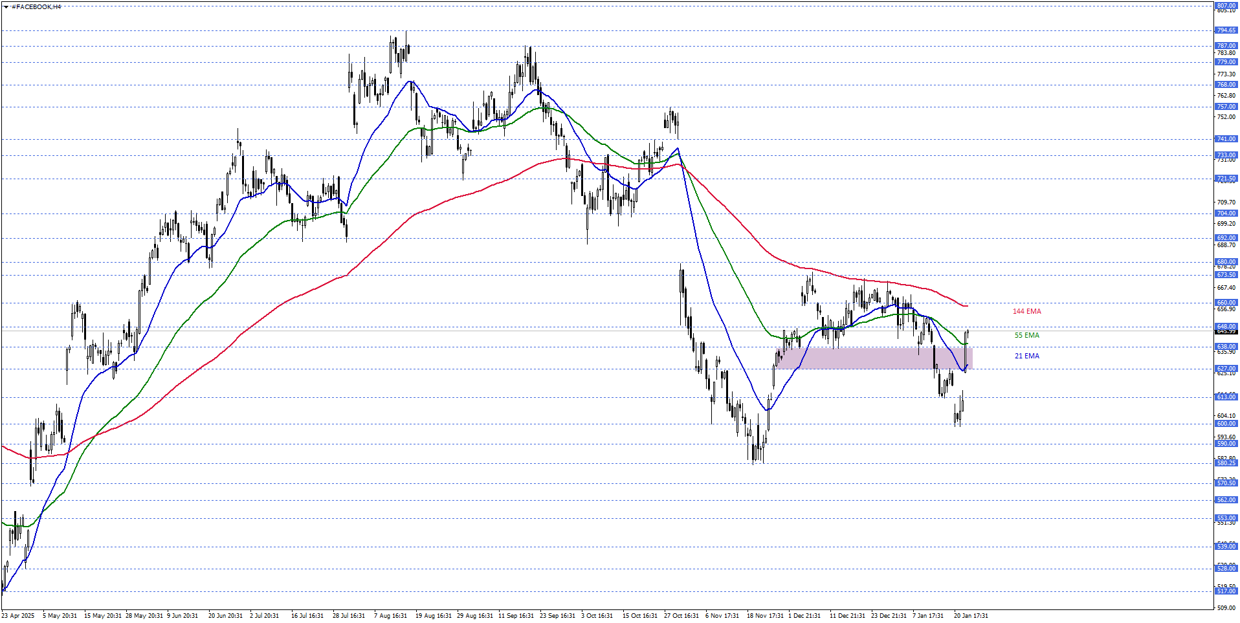Select the 144 EMA red text label
Image resolution: width=1240 pixels, height=623 pixels.
coord(1026,312)
